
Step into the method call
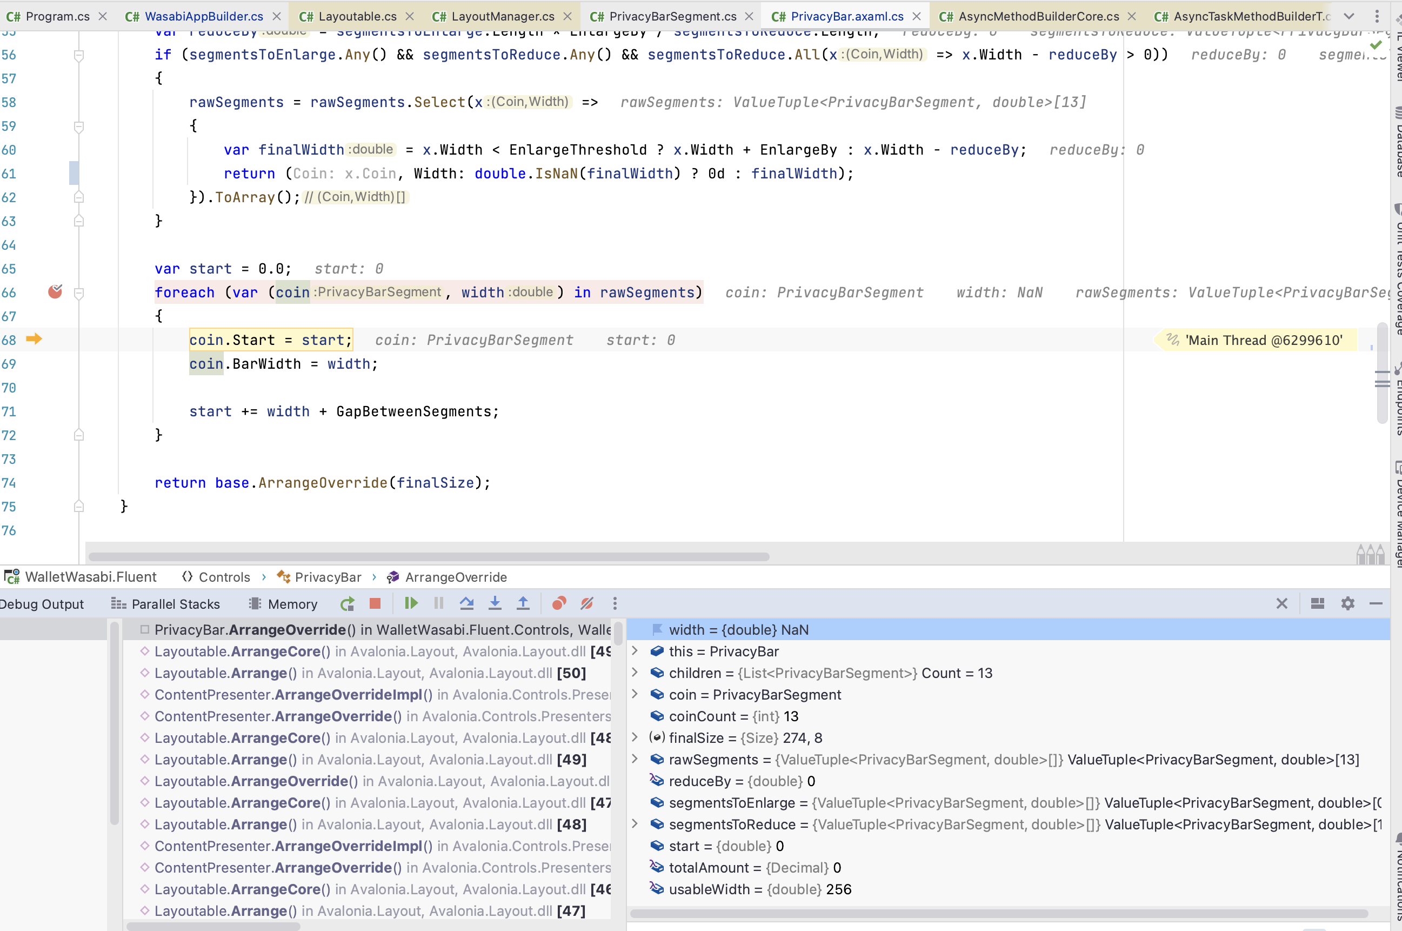pyautogui.click(x=495, y=603)
